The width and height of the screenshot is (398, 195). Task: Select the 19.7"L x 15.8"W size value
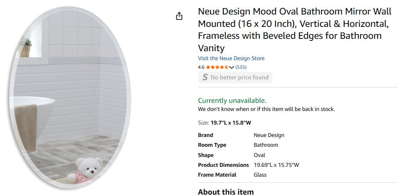[231, 123]
